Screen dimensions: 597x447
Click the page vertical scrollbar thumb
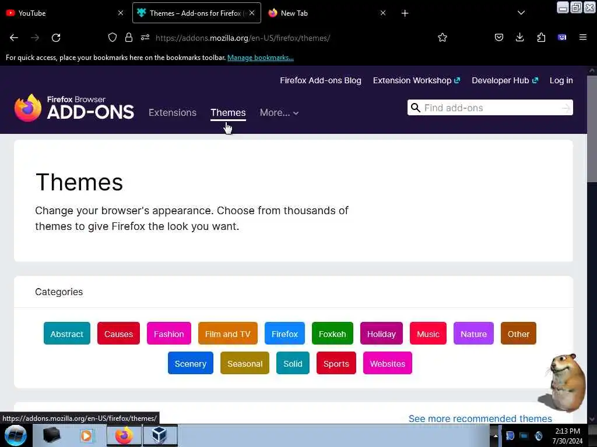(592, 129)
